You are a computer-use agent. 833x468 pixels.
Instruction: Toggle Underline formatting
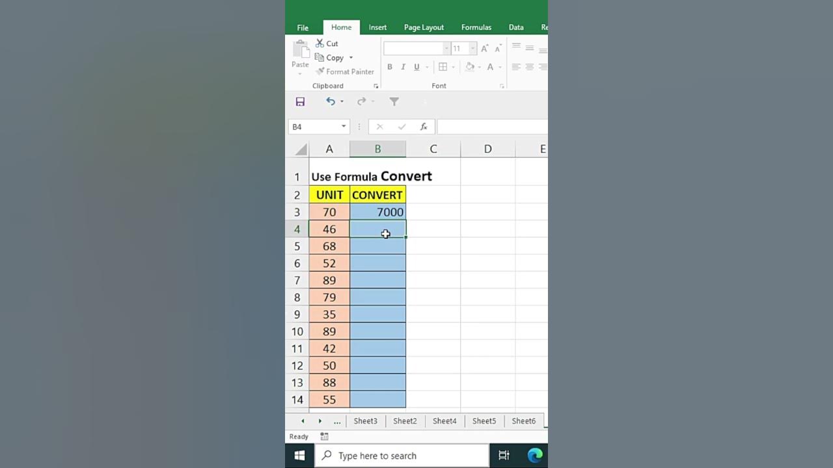coord(416,67)
